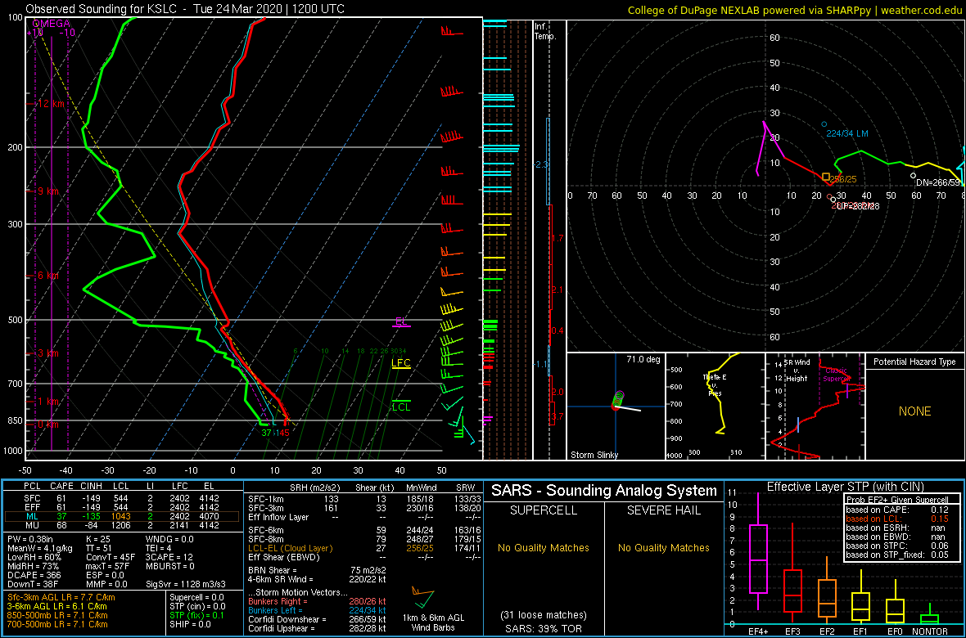The width and height of the screenshot is (966, 638).
Task: Click 'Bunkers Right = 280/26 kt' storm motion
Action: (317, 601)
